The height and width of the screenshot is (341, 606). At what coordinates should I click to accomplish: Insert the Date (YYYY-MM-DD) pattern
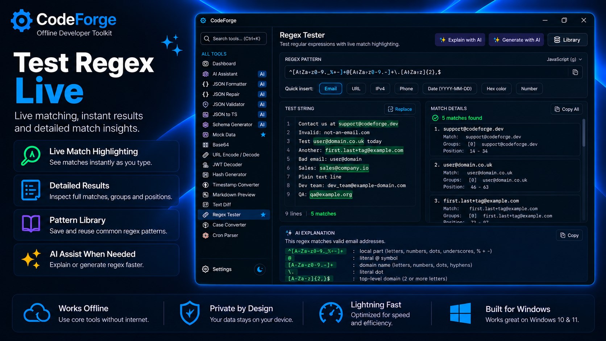tap(450, 89)
